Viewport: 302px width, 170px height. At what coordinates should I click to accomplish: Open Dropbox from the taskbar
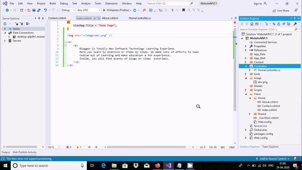pyautogui.click(x=136, y=166)
